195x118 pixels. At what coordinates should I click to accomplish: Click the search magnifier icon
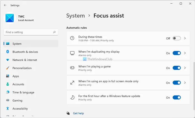pos(54,32)
